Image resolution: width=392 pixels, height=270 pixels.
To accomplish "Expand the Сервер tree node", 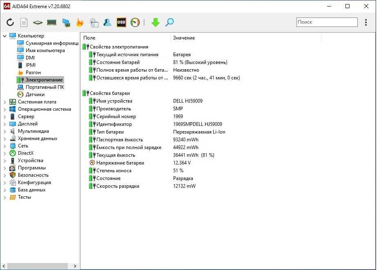I will 4,117.
